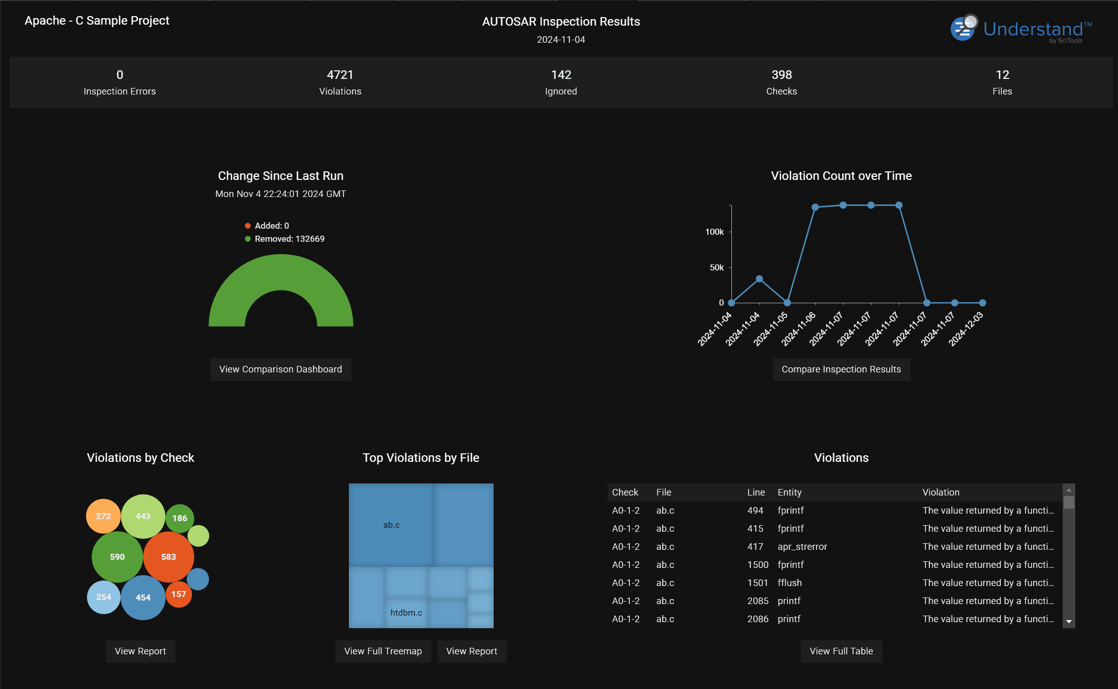Click the Understand logo icon
The image size is (1118, 689).
point(963,28)
